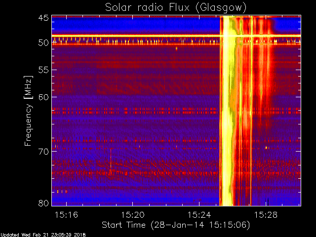316x237 pixels.
Task: Click the plot title "Solar radio Flux (Glasgow)"
Action: point(176,8)
